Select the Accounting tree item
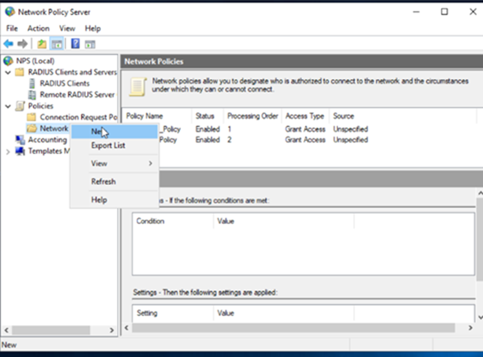Image resolution: width=483 pixels, height=357 pixels. [48, 140]
